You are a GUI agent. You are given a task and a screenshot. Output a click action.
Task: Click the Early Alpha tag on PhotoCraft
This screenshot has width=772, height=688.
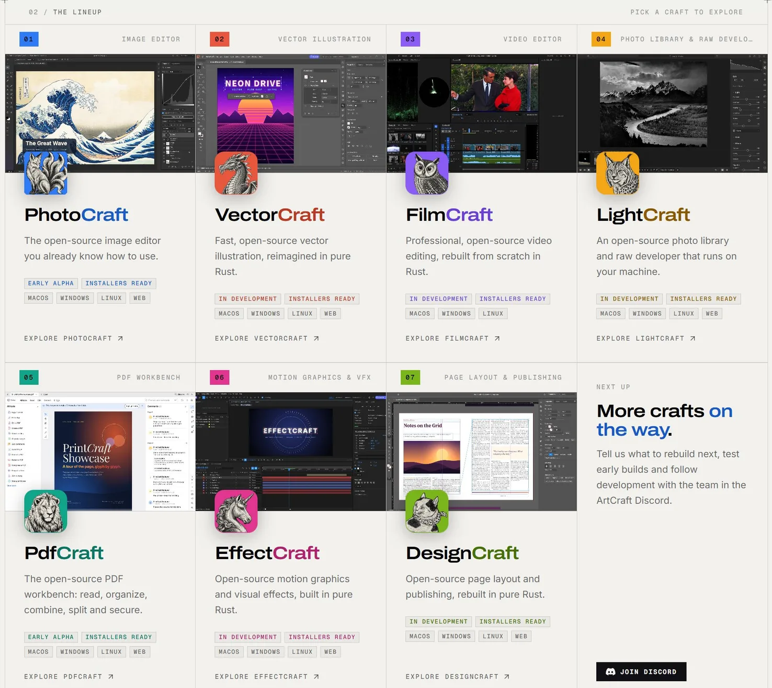(51, 283)
